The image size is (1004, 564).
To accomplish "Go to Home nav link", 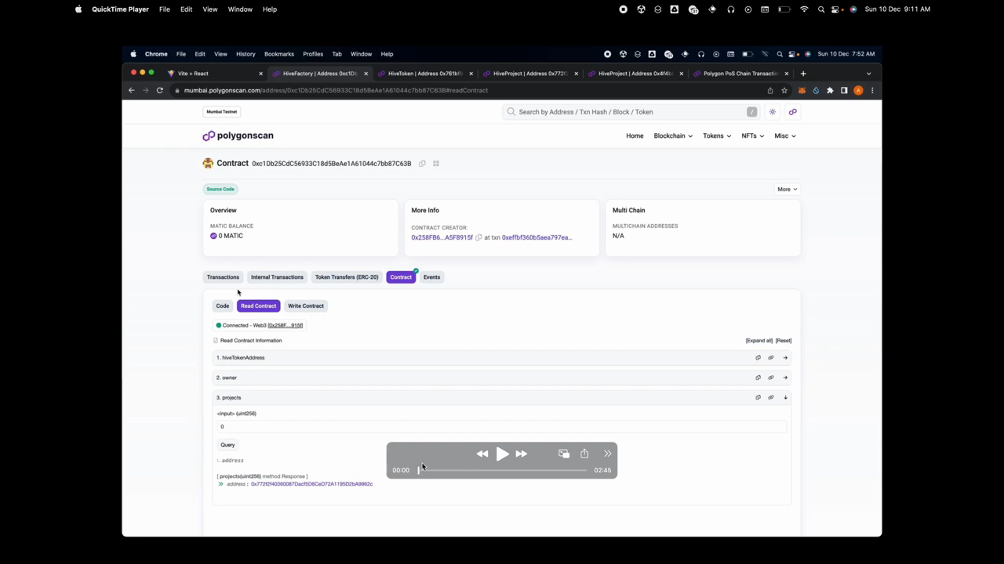I will (635, 136).
